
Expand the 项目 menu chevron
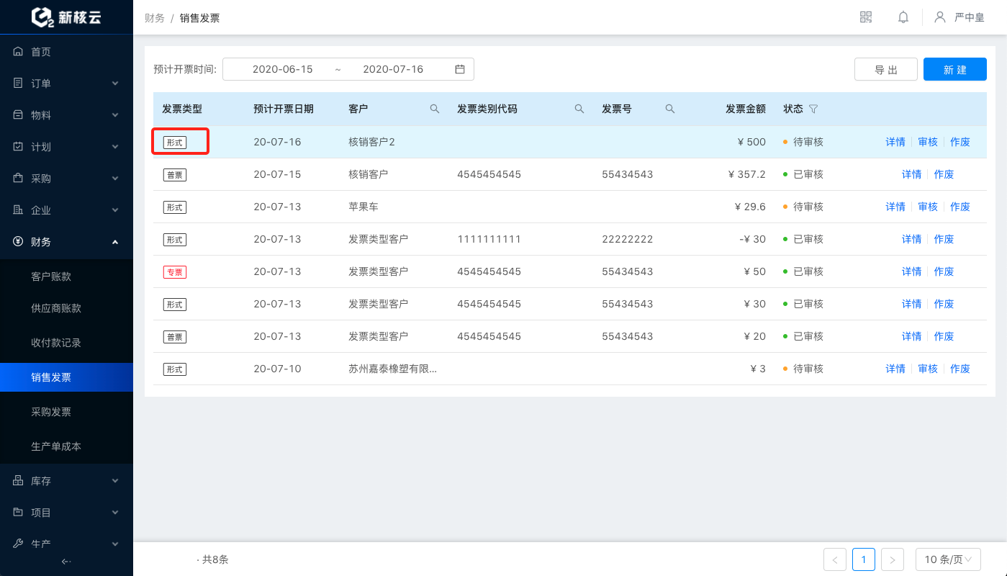coord(115,513)
